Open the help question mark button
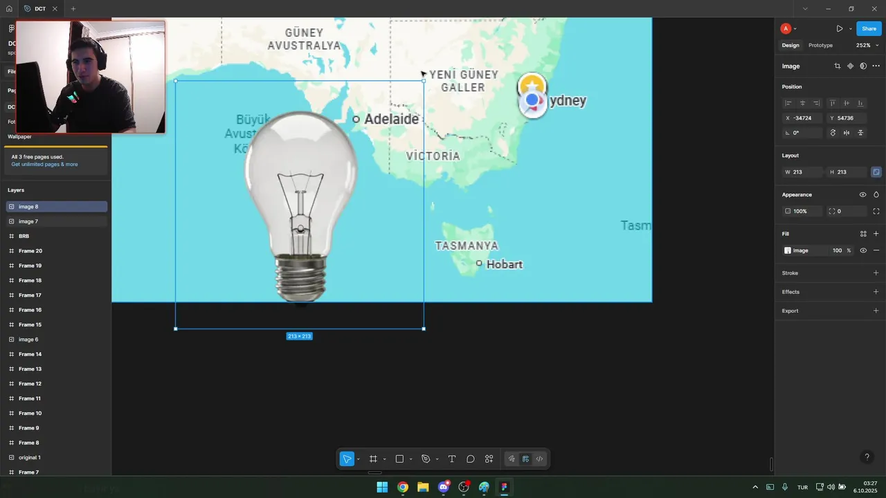Image resolution: width=886 pixels, height=498 pixels. (867, 457)
